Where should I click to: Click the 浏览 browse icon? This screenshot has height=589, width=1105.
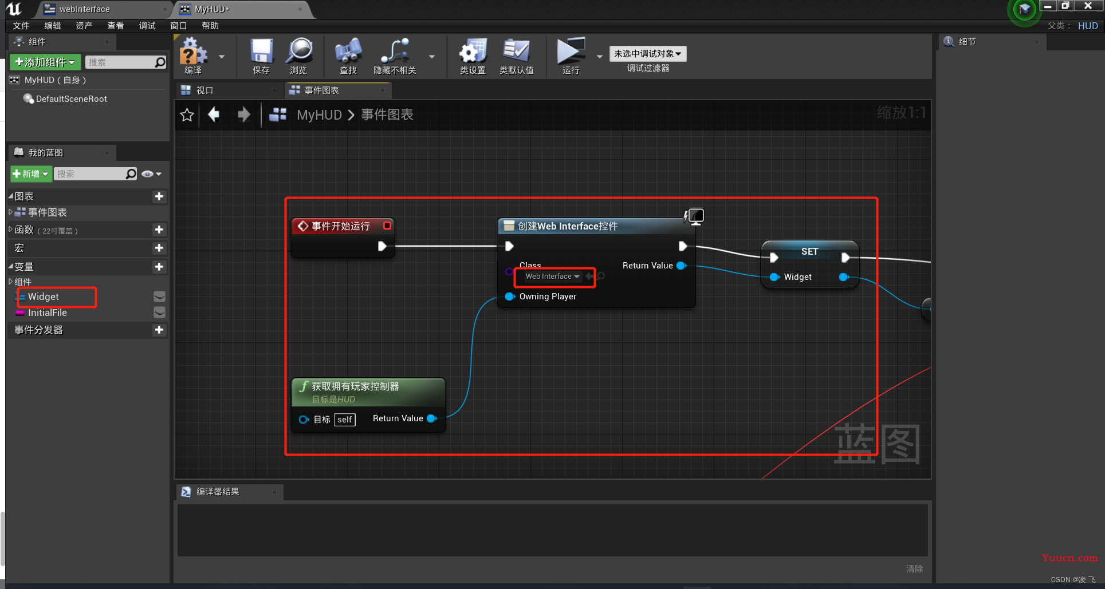298,56
